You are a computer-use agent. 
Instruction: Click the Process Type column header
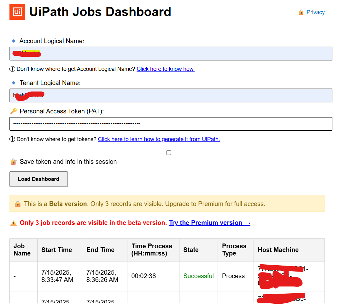pyautogui.click(x=236, y=250)
